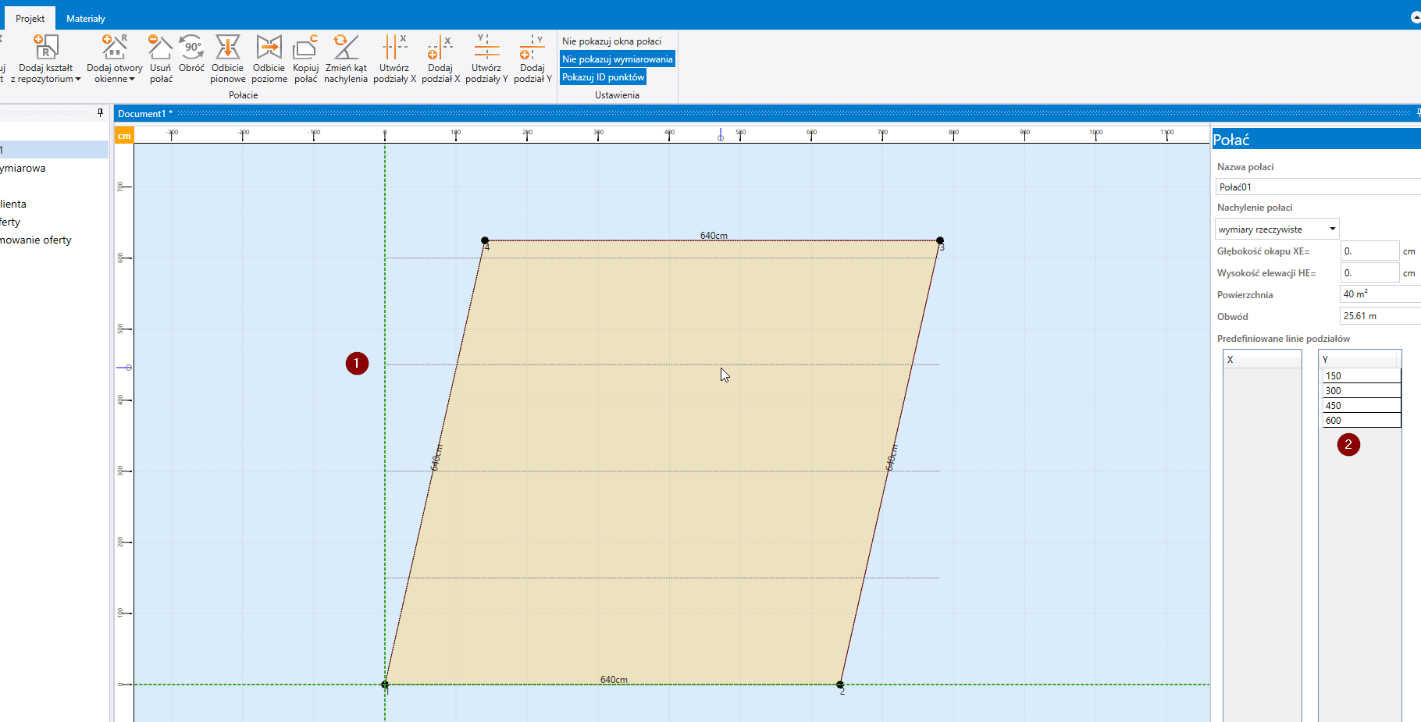This screenshot has width=1421, height=722.
Task: Expand the wymiary rzeczywiste combo box
Action: pyautogui.click(x=1332, y=229)
